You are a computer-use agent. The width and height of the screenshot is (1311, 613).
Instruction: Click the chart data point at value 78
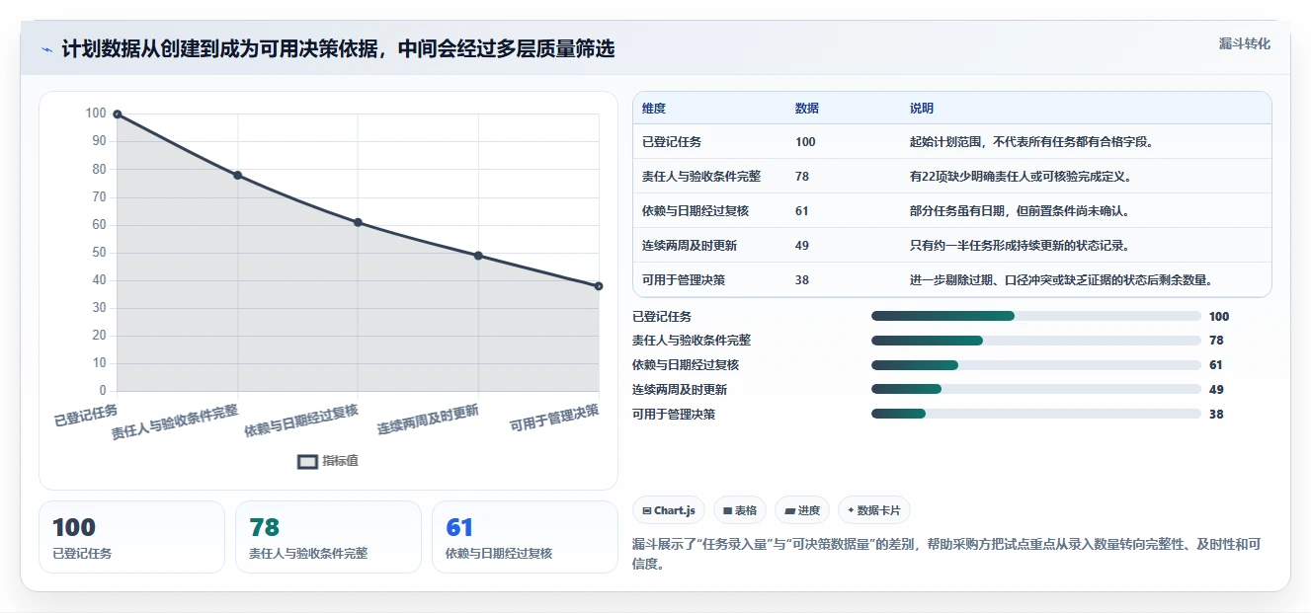[x=237, y=176]
